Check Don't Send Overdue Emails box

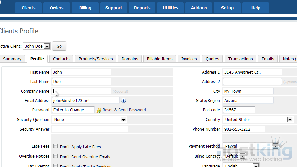(56, 156)
